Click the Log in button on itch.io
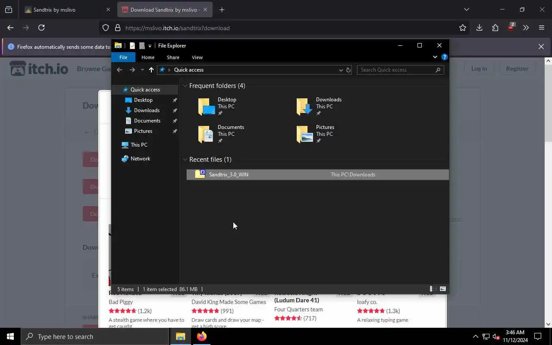 (x=479, y=69)
